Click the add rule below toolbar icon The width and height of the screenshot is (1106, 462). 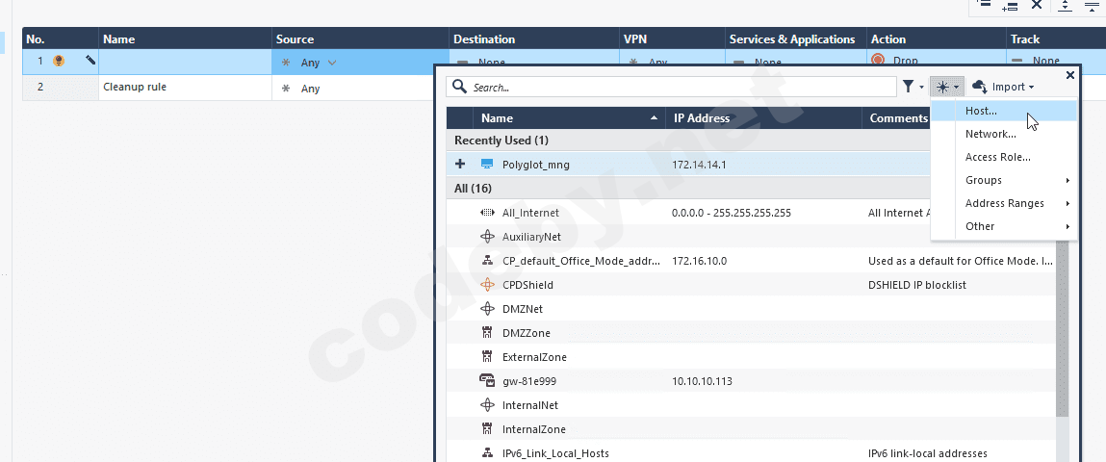coord(1009,5)
